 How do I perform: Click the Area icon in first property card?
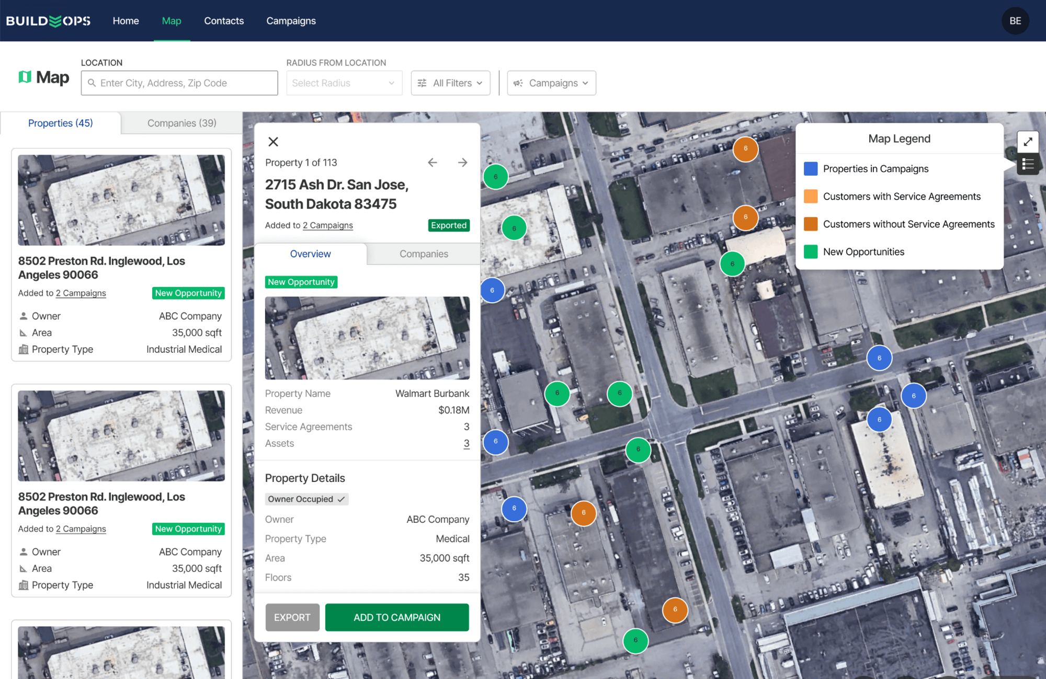pyautogui.click(x=24, y=333)
